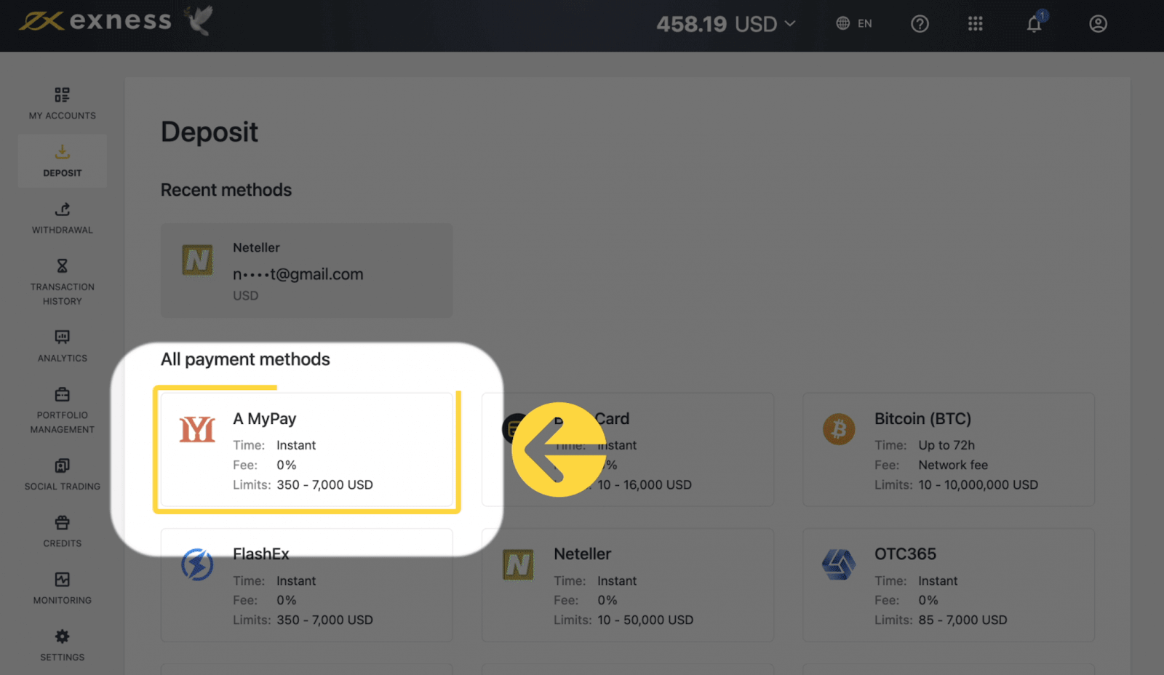Click 'Up to 72h' time value
1164x675 pixels.
[946, 445]
